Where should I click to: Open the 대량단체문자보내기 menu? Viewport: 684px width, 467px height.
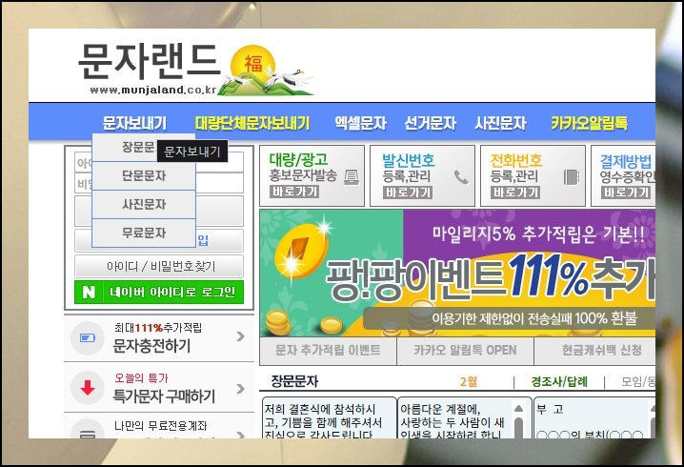252,123
